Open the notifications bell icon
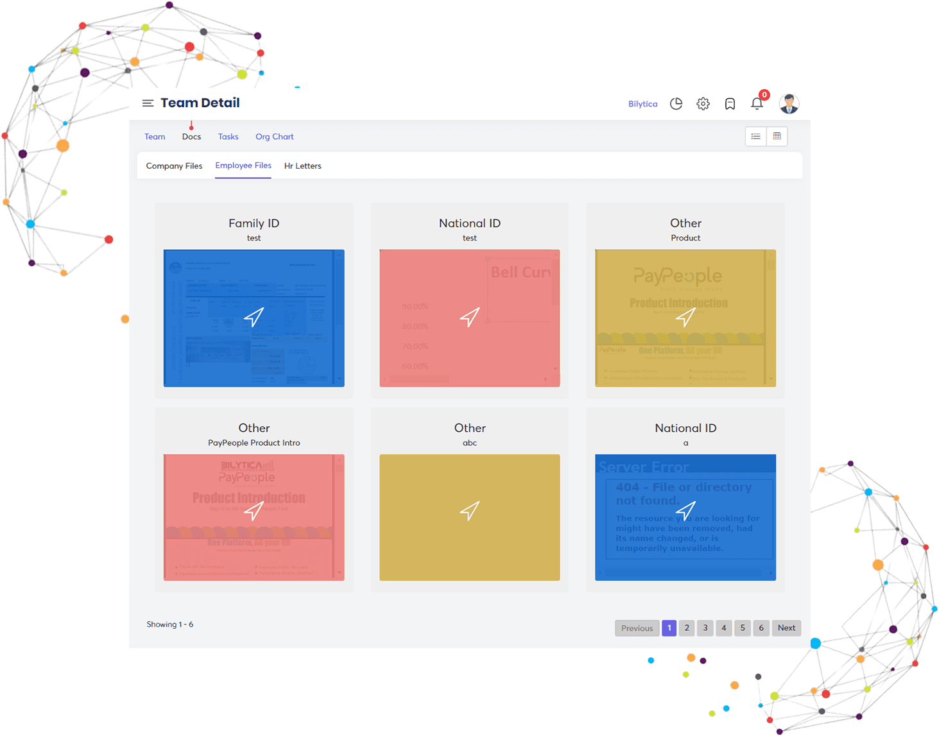Viewport: 939px width, 736px height. pos(757,103)
